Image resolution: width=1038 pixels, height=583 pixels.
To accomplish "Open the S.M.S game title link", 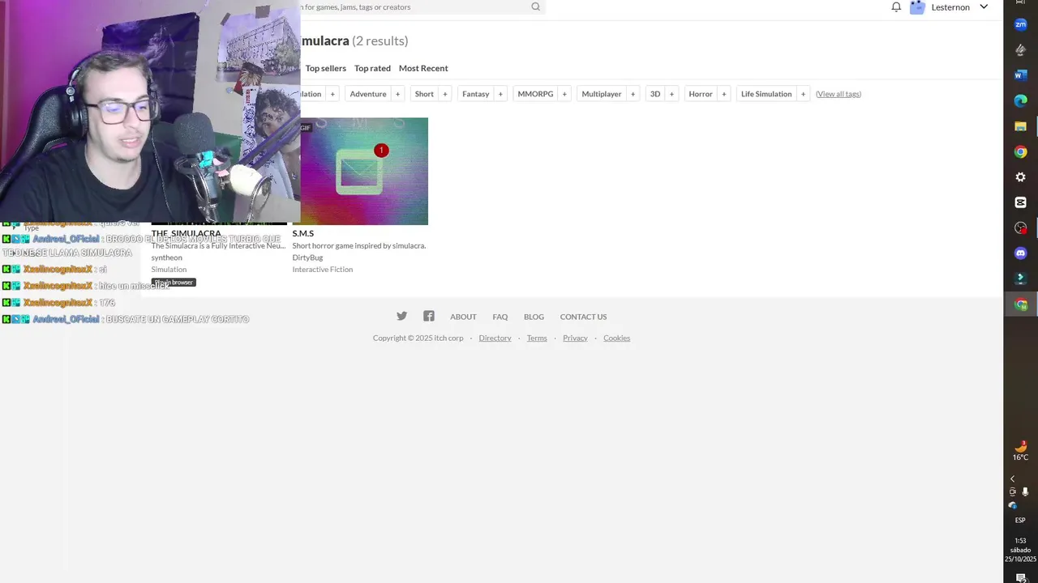I will coord(303,233).
